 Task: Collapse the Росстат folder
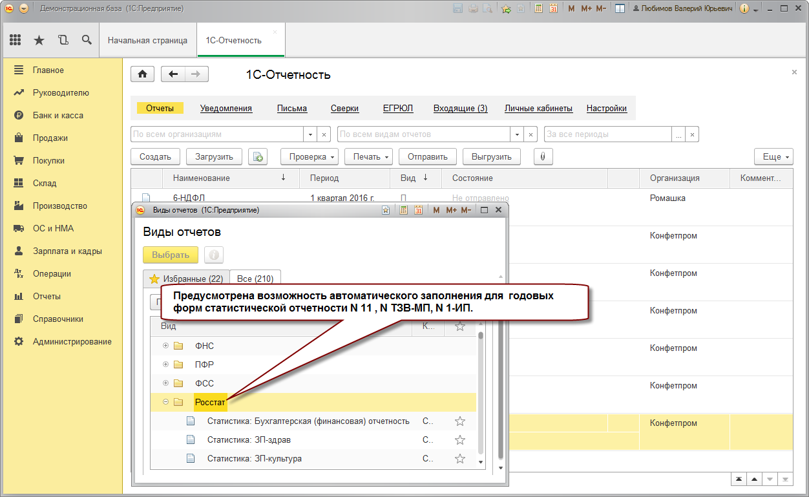pos(166,402)
